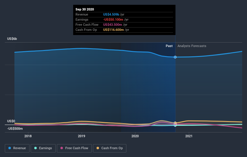247x157 pixels.
Task: Click the Revenue row label in tooltip
Action: (82, 14)
